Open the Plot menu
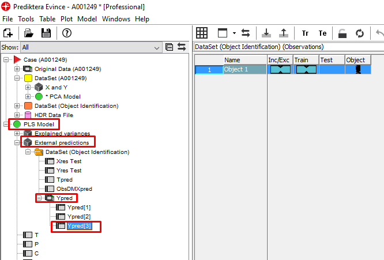This screenshot has width=384, height=260. point(66,19)
